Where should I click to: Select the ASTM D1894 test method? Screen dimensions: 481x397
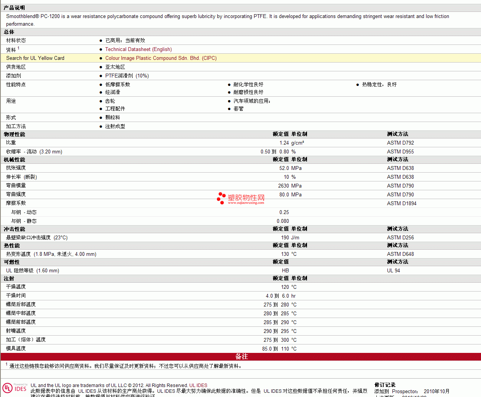click(402, 203)
